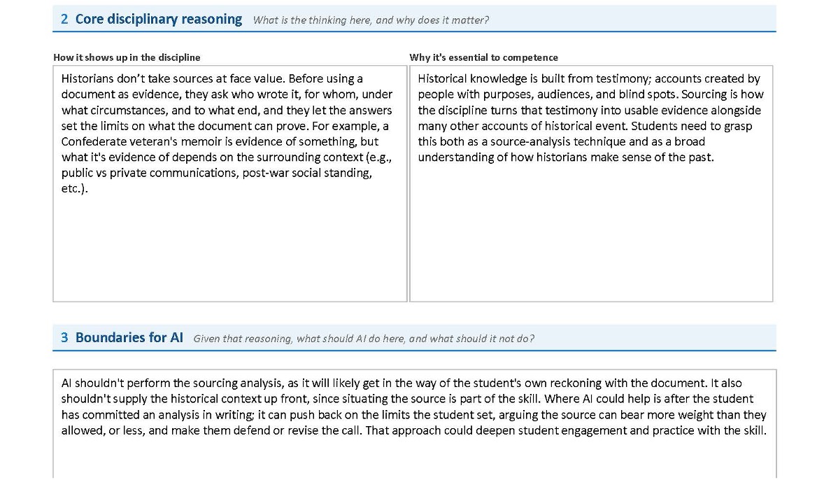Screen dimensions: 831x480
Task: Click the section number 3
Action: pyautogui.click(x=64, y=338)
